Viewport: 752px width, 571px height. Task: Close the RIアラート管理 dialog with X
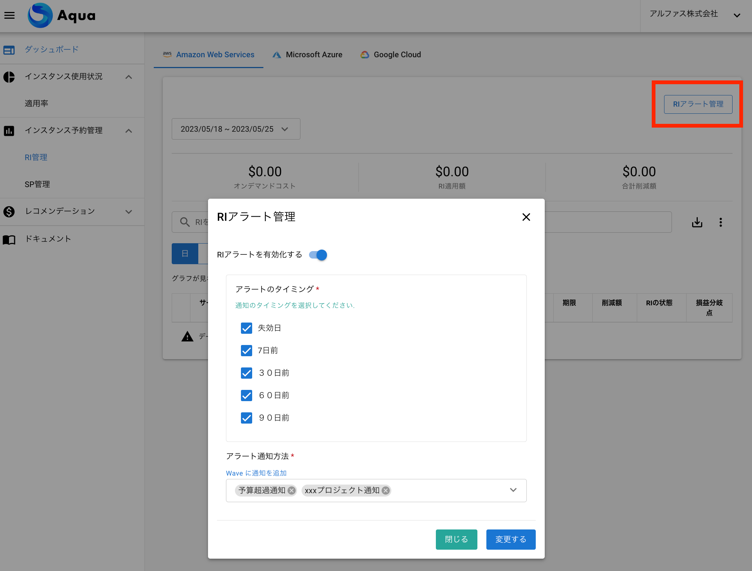pyautogui.click(x=526, y=217)
